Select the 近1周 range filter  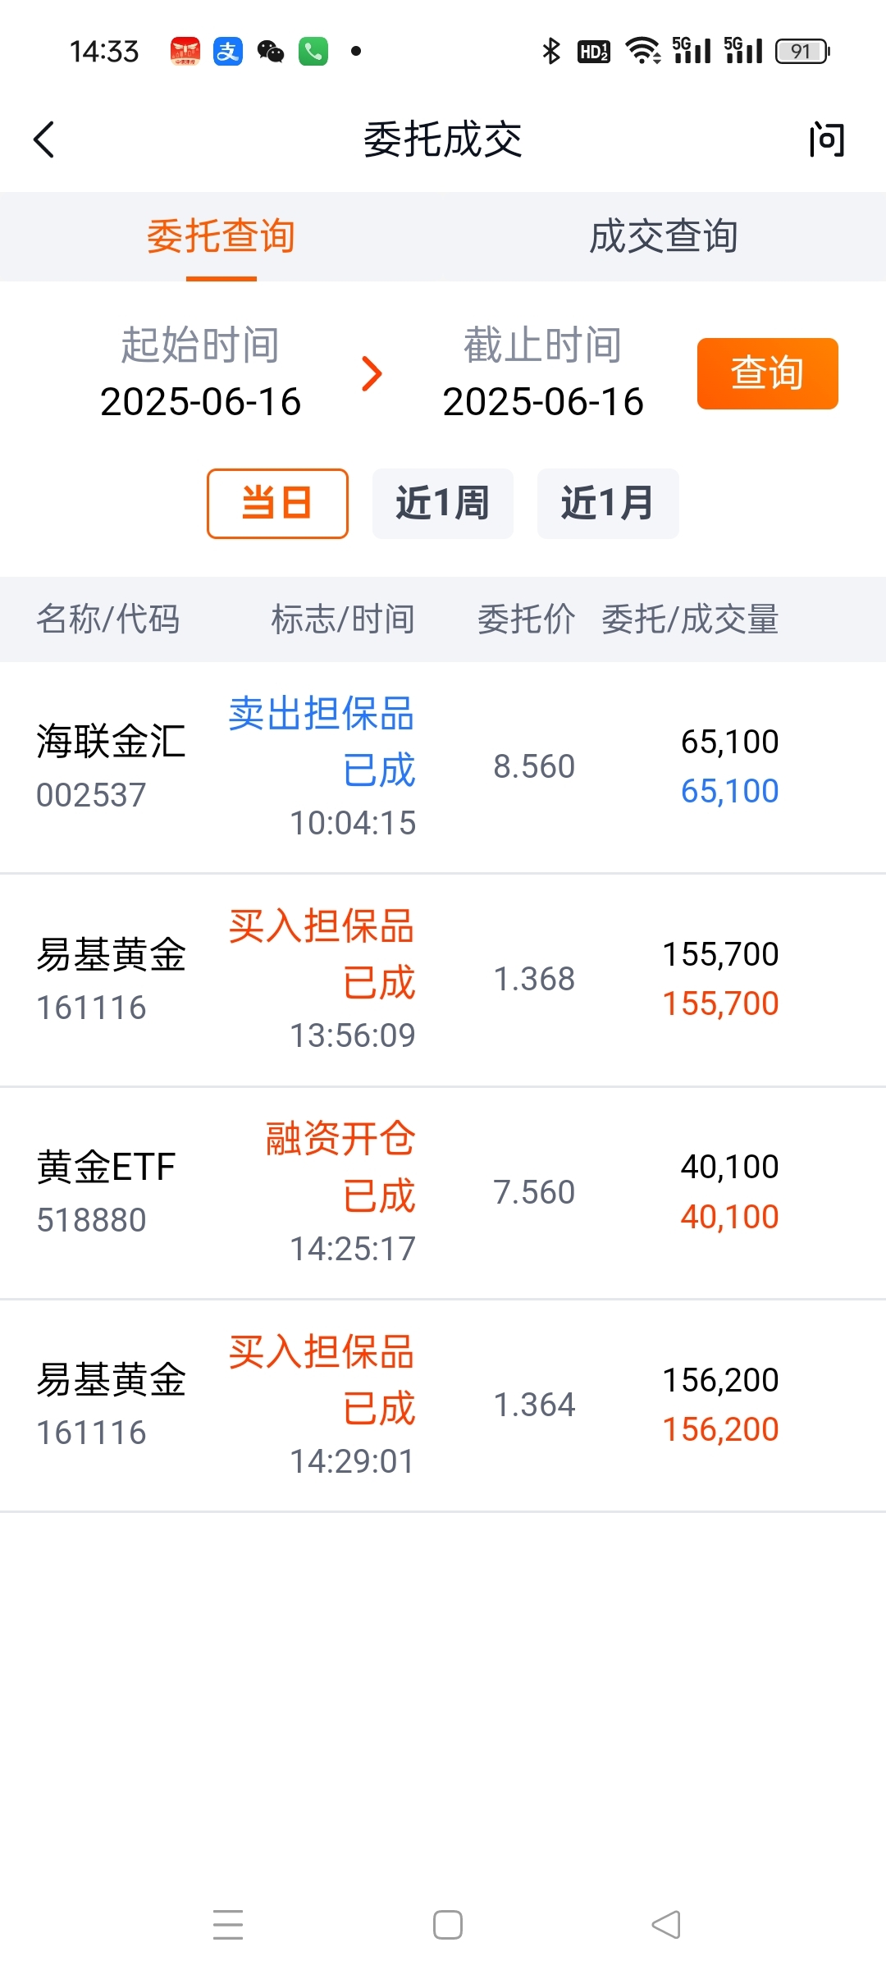443,503
